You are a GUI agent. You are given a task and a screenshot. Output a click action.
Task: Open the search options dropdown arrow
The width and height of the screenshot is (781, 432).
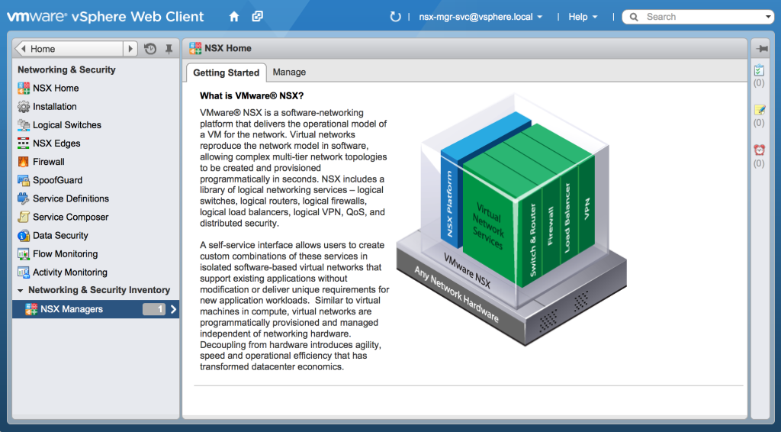click(x=768, y=17)
